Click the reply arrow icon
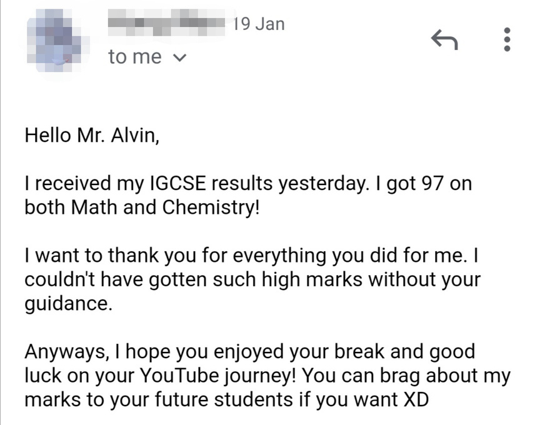 (x=444, y=39)
